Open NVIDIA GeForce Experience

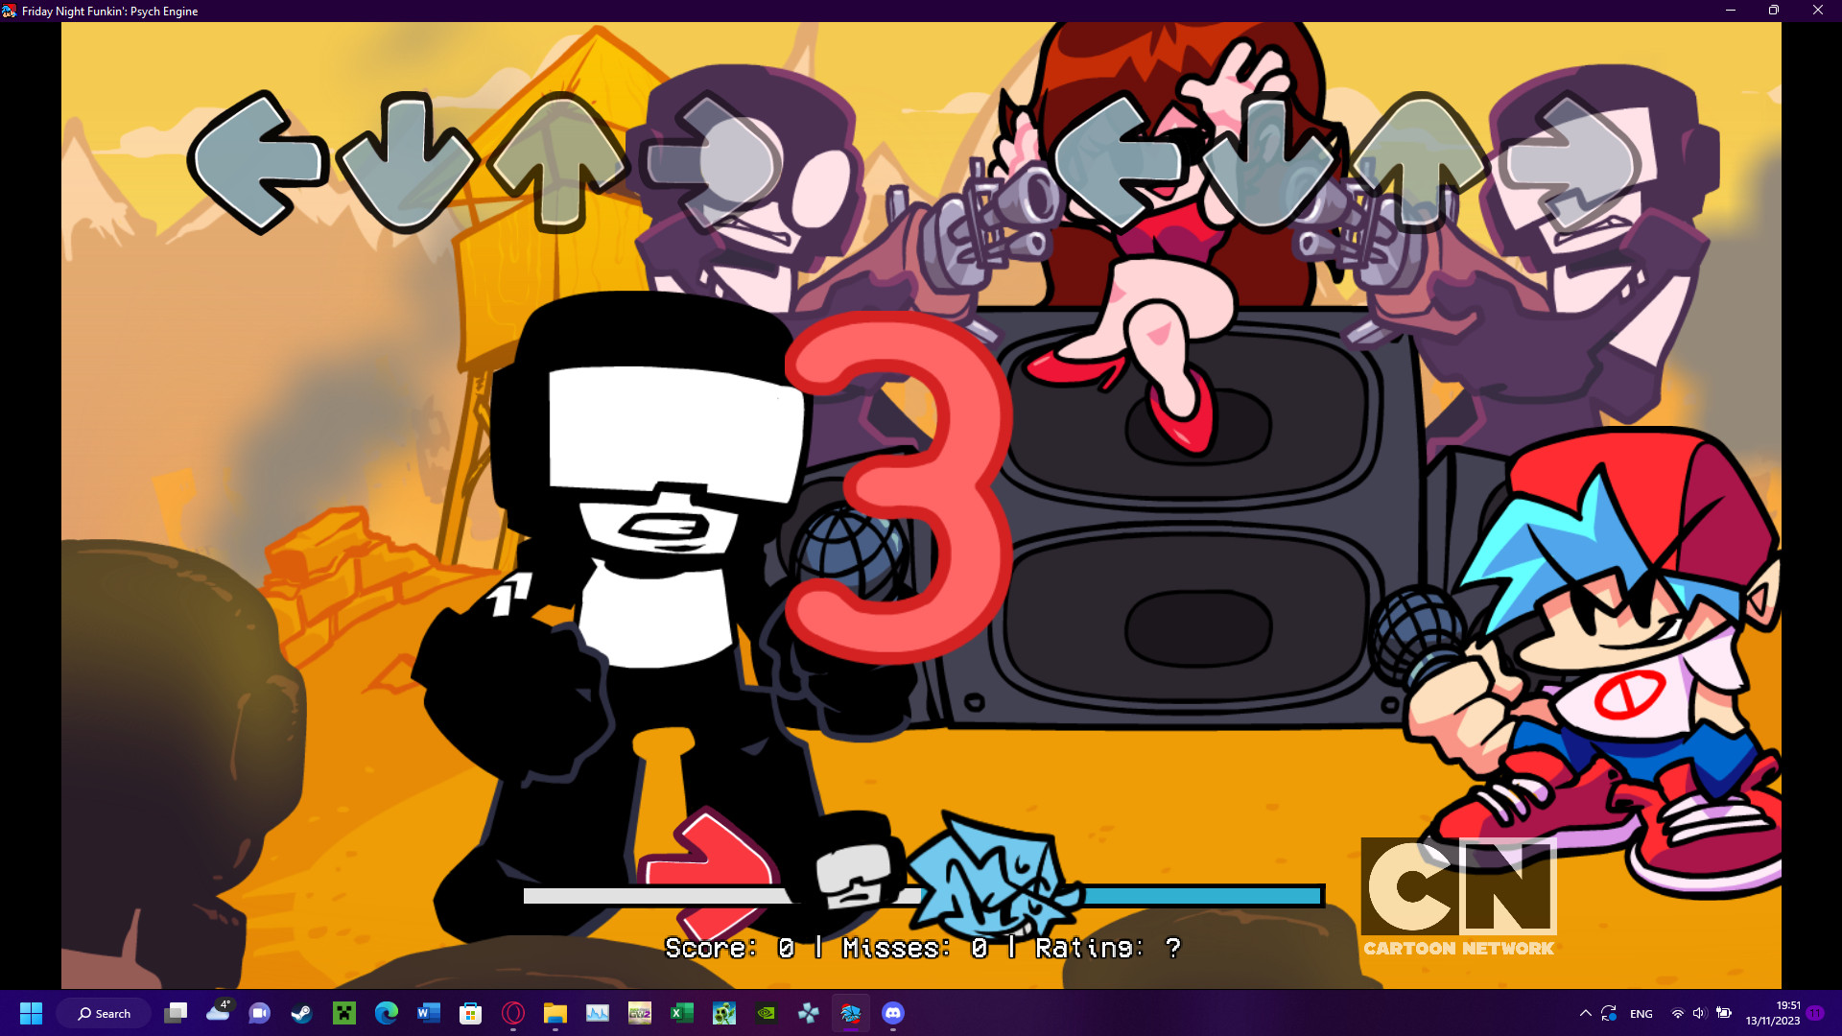(x=767, y=1013)
